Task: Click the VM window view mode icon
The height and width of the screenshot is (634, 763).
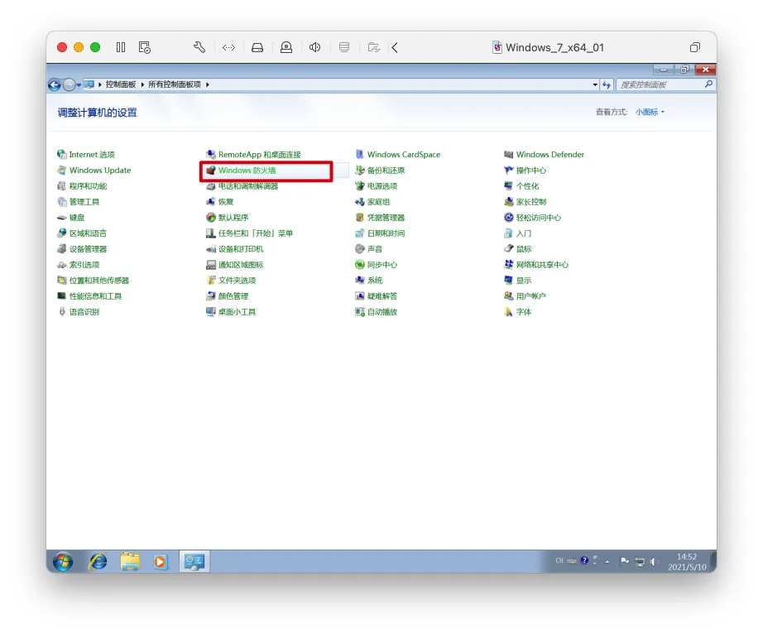Action: click(695, 47)
